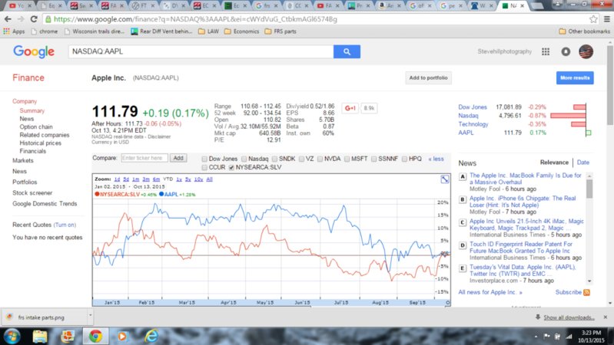Check the SSNNF compare box

374,159
